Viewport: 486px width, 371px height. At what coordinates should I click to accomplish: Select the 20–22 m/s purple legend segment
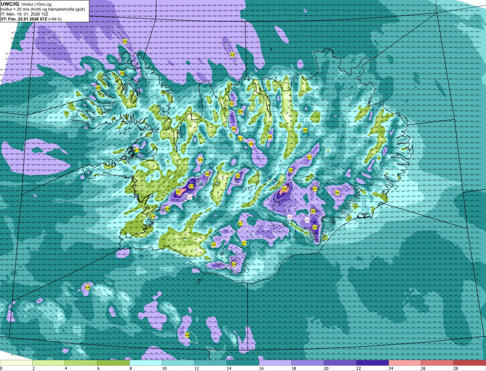pos(340,363)
